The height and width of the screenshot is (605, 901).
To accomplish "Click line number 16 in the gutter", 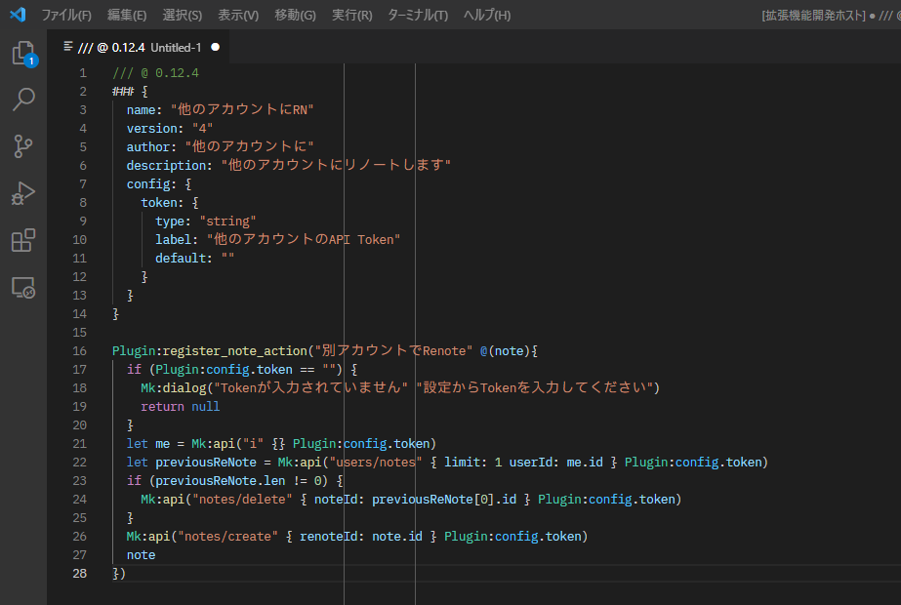I will (x=79, y=351).
